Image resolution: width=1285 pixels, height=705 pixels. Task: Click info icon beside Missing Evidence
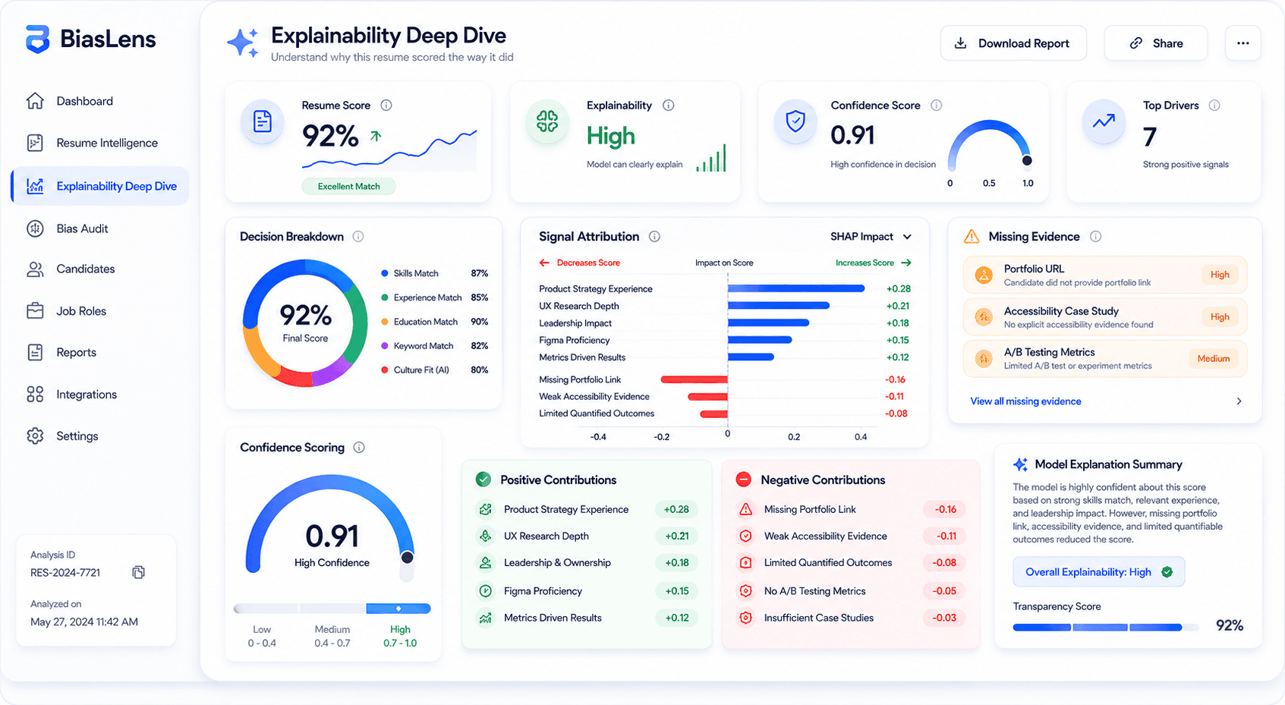pyautogui.click(x=1096, y=237)
